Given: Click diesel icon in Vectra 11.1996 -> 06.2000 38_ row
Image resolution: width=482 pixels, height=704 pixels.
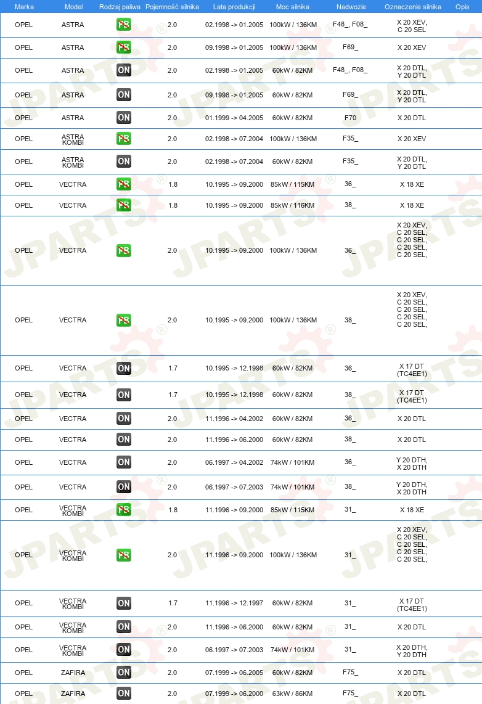Looking at the screenshot, I should (123, 440).
